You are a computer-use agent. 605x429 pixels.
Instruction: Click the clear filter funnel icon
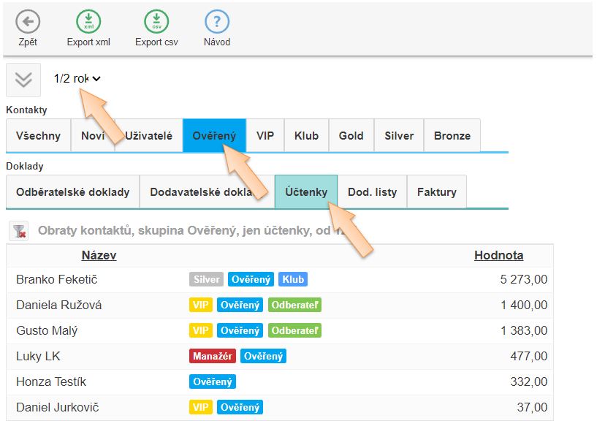coord(19,232)
